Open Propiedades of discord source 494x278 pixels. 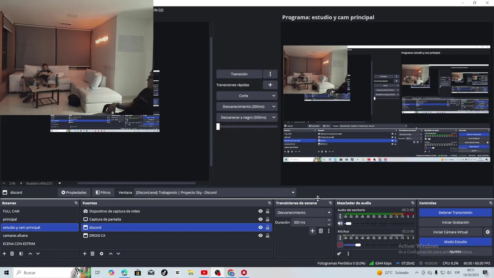[x=74, y=192]
